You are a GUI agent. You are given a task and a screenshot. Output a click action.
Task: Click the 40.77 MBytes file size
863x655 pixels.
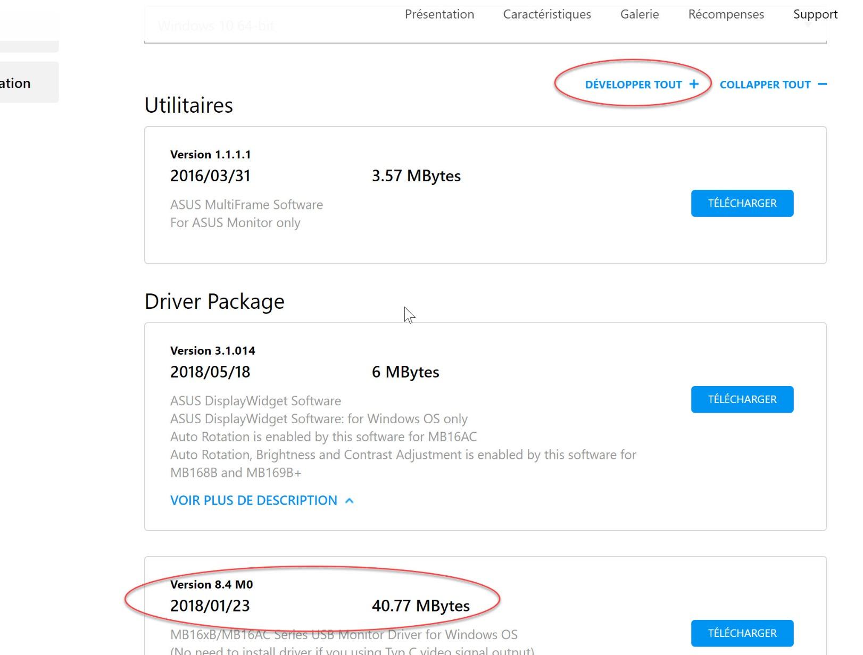420,606
